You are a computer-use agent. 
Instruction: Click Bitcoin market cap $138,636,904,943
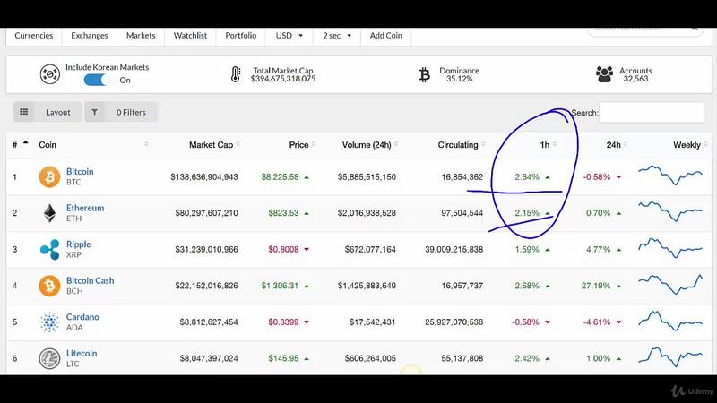[x=204, y=176]
